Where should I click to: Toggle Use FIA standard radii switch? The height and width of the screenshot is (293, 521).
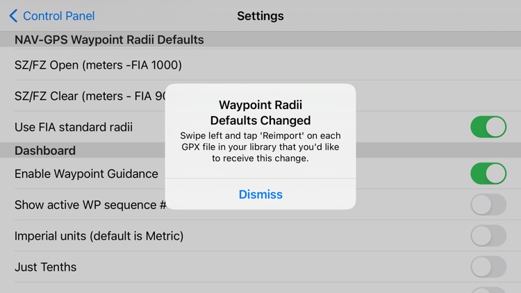click(x=488, y=126)
